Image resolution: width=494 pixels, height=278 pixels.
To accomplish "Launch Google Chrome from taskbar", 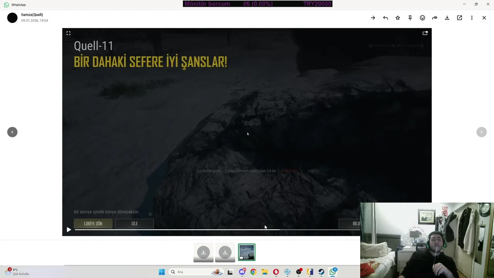I will click(x=253, y=272).
